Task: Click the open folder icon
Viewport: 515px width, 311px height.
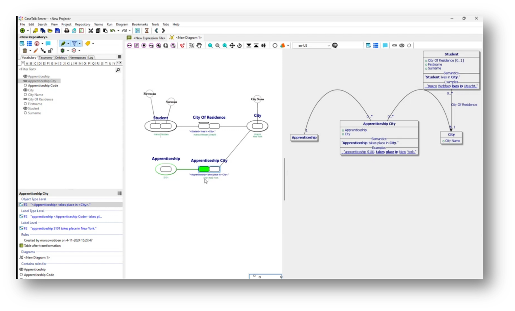Action: click(x=50, y=30)
